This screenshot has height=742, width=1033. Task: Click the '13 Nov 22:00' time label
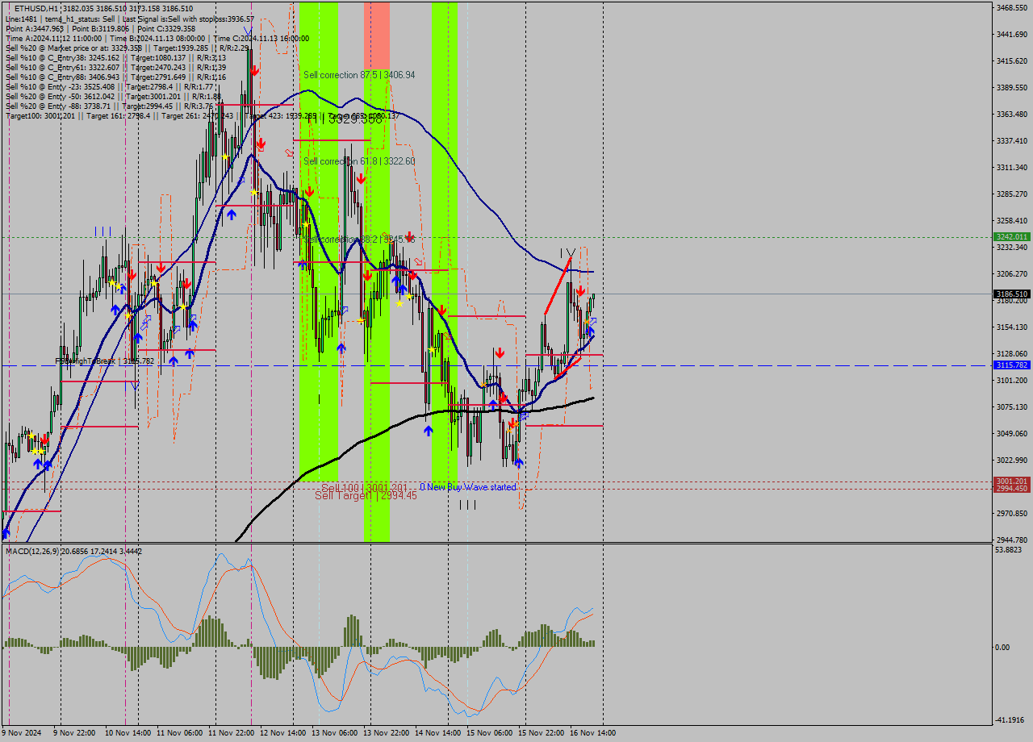click(x=387, y=733)
